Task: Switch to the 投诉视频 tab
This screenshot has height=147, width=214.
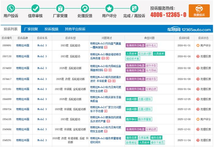Action: 51,29
